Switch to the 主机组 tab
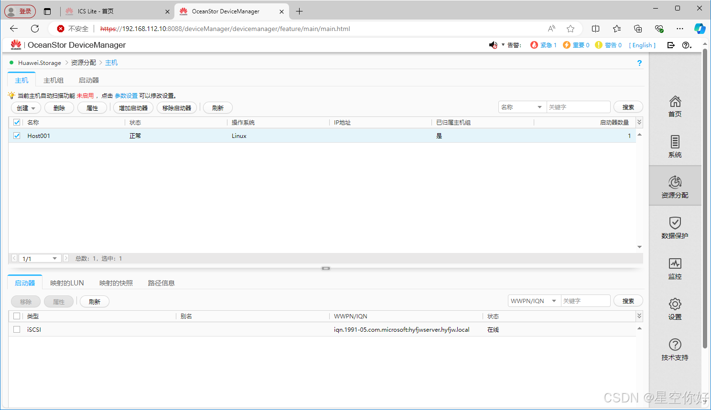The height and width of the screenshot is (410, 711). pos(54,80)
